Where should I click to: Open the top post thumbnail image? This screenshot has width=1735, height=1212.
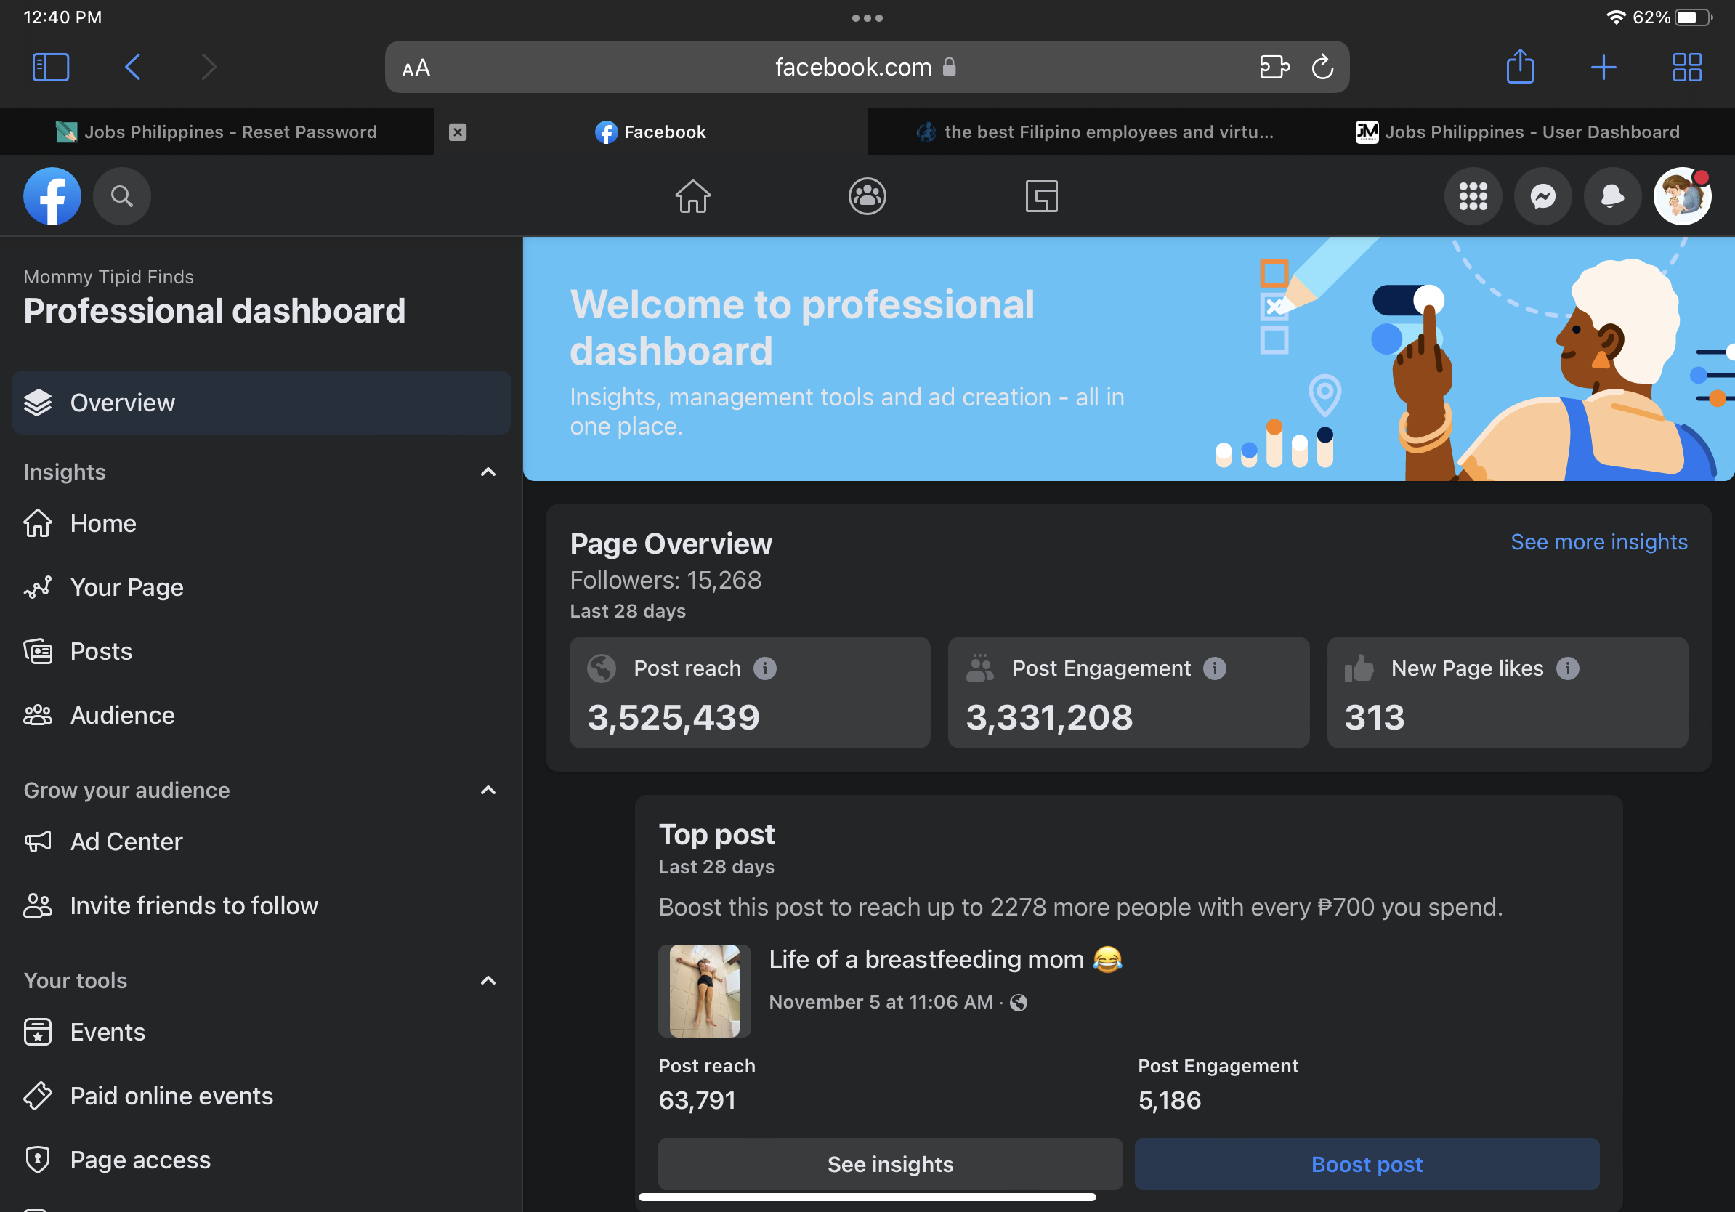[704, 990]
